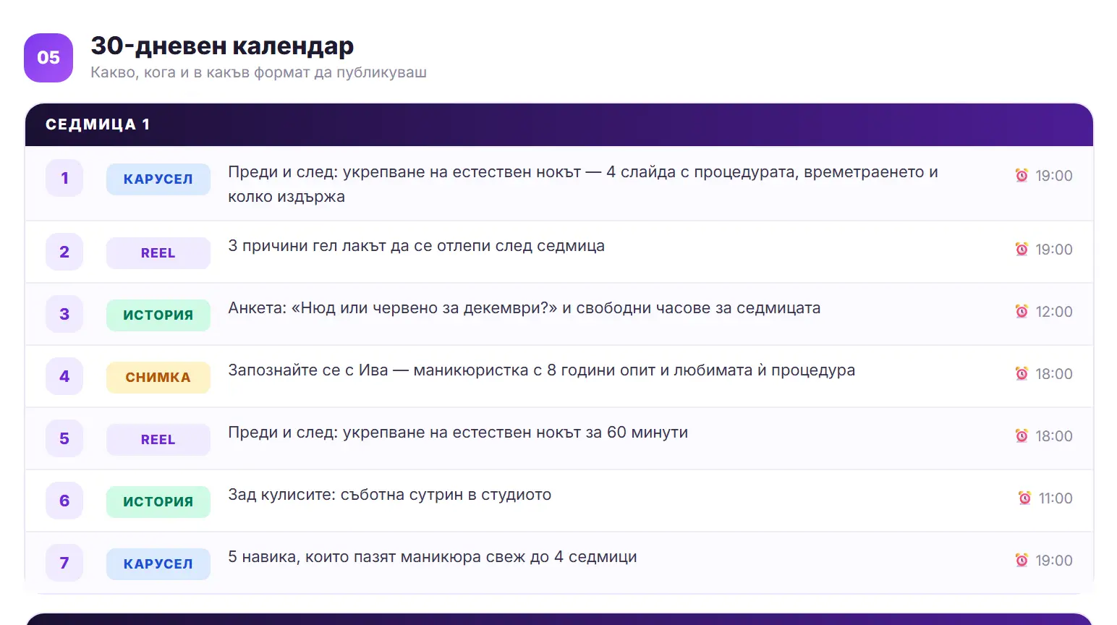
Task: Click the REEL tag in day 5 row
Action: click(158, 440)
